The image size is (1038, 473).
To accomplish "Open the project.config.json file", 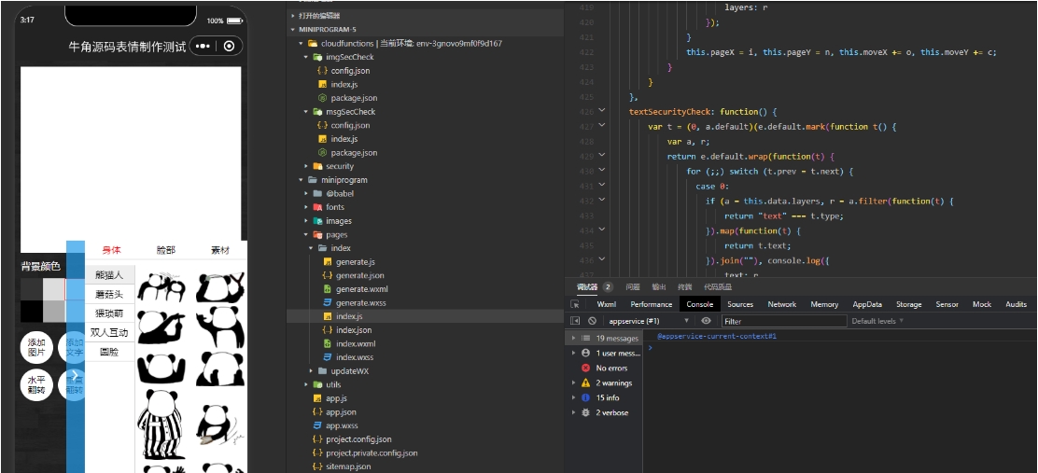I will point(358,439).
